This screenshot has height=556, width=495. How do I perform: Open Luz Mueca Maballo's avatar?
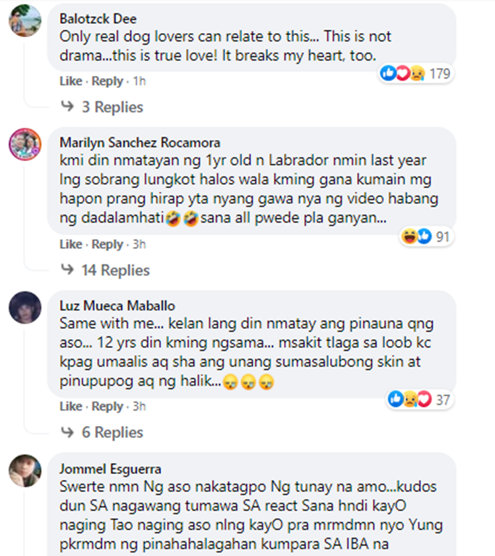(x=25, y=308)
